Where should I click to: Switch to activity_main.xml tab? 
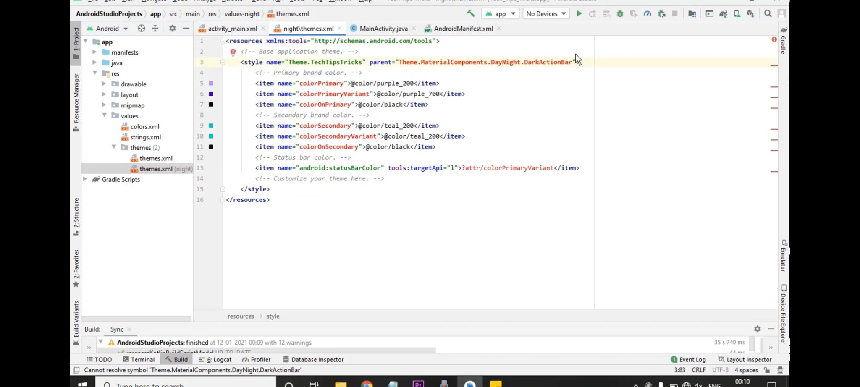(x=233, y=29)
